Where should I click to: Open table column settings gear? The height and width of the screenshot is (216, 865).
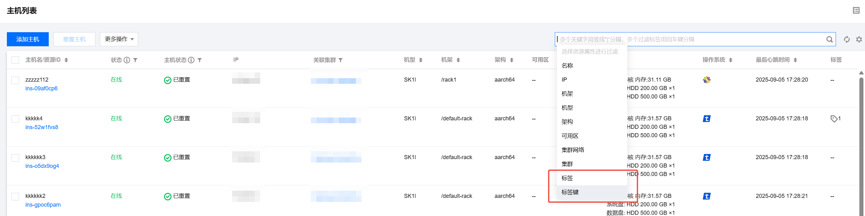click(x=859, y=39)
